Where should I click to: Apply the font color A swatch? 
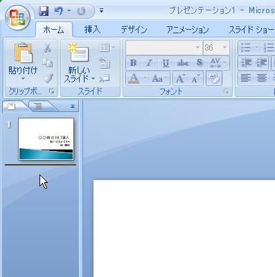click(x=134, y=78)
